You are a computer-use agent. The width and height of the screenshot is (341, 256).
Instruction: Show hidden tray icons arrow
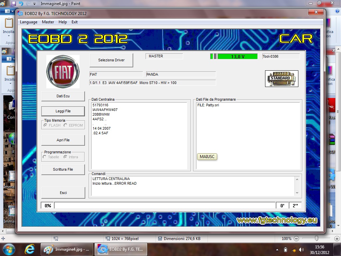[x=277, y=250]
